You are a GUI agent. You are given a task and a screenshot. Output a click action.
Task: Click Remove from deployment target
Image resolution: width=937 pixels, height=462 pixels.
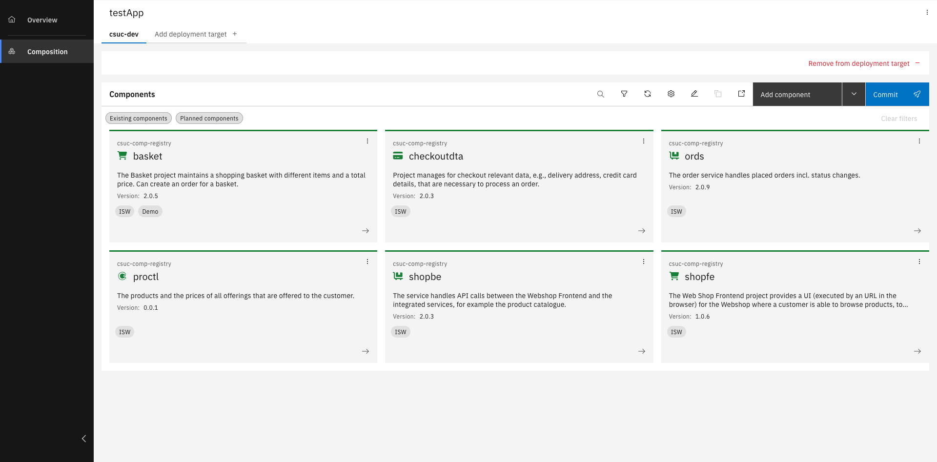tap(858, 63)
